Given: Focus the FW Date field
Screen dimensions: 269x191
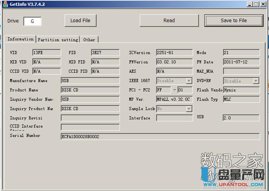Looking at the screenshot, I should 241,62.
